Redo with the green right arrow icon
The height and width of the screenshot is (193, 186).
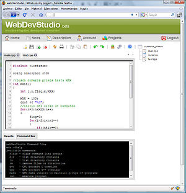coord(102,47)
